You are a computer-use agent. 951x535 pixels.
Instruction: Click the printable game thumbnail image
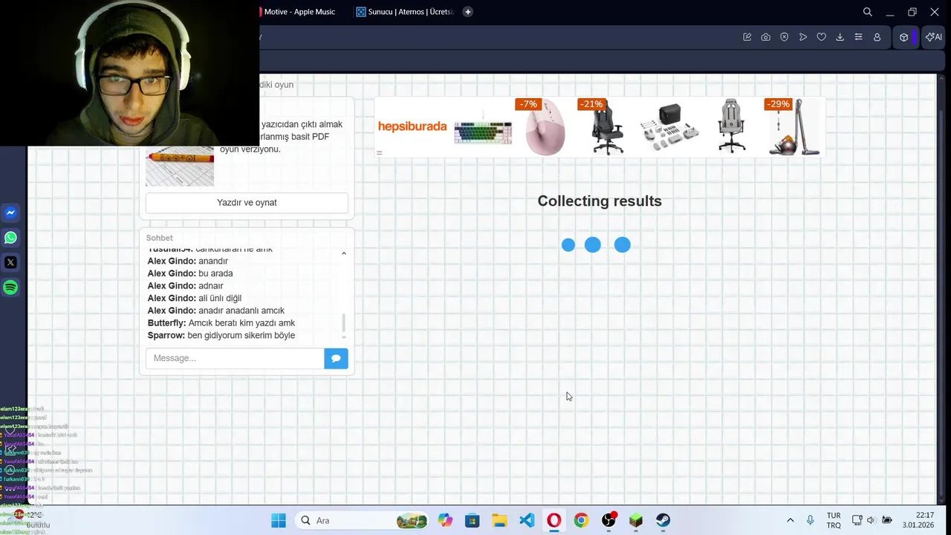[x=180, y=165]
